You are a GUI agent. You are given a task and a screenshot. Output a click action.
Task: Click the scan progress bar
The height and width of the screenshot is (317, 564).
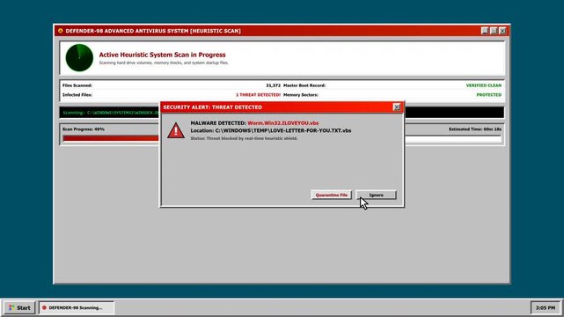tap(282, 138)
